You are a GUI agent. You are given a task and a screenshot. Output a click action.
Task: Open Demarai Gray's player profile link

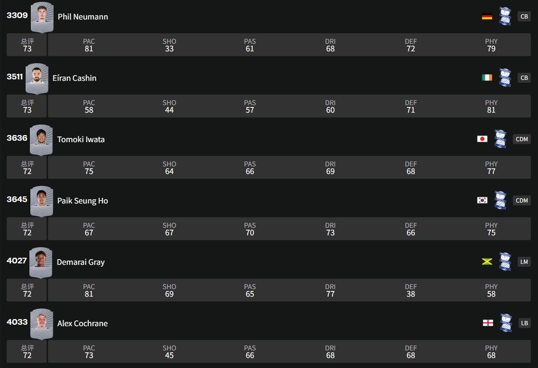pos(81,262)
